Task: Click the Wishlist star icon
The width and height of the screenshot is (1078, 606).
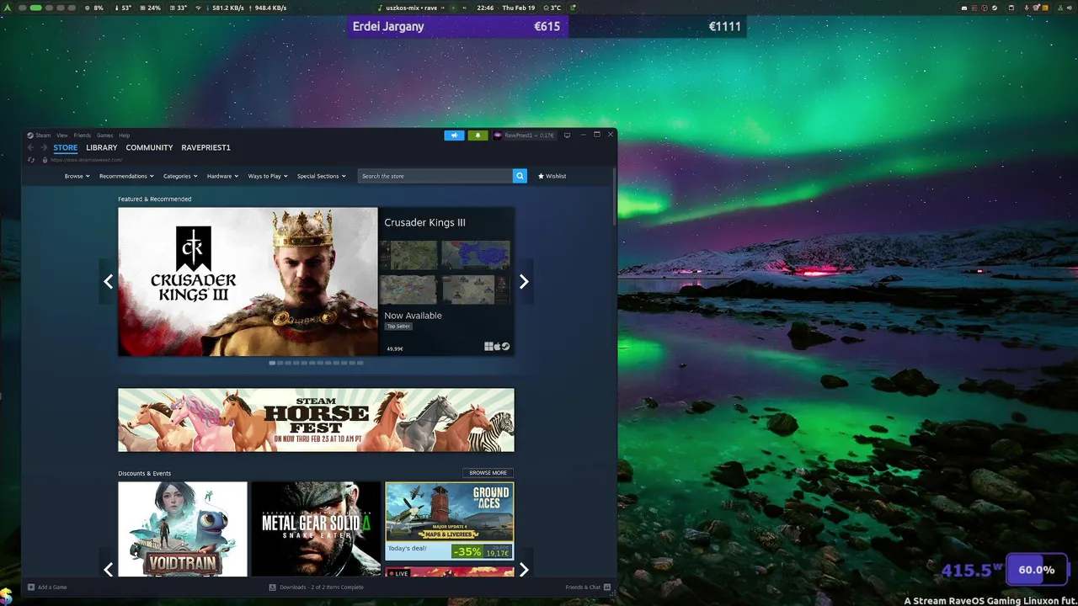Action: pos(541,176)
